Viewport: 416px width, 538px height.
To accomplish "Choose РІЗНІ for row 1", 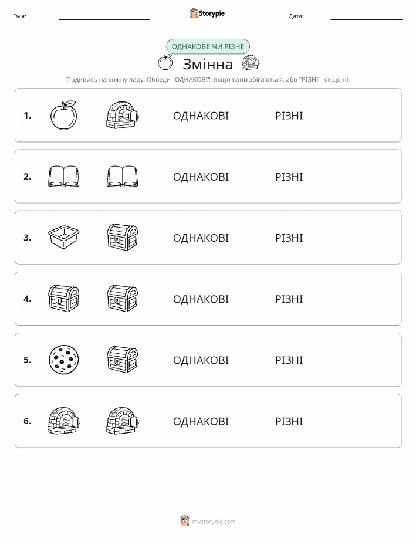I will click(x=289, y=116).
